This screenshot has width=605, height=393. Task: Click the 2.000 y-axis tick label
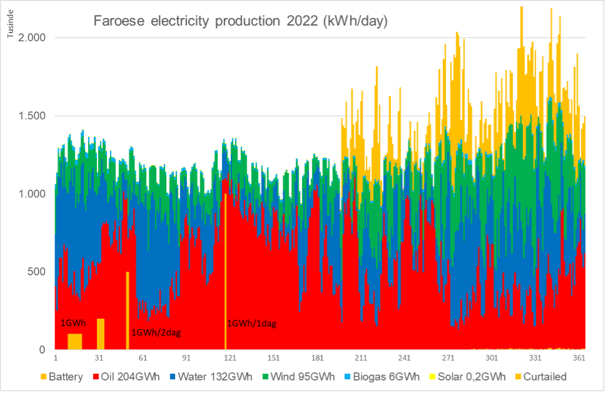33,37
